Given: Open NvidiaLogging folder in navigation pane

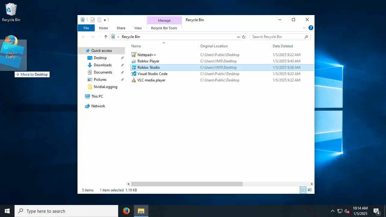Looking at the screenshot, I should pyautogui.click(x=105, y=87).
